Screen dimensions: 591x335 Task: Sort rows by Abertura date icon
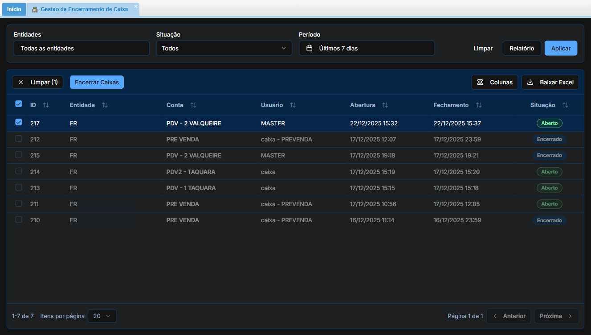coord(385,105)
